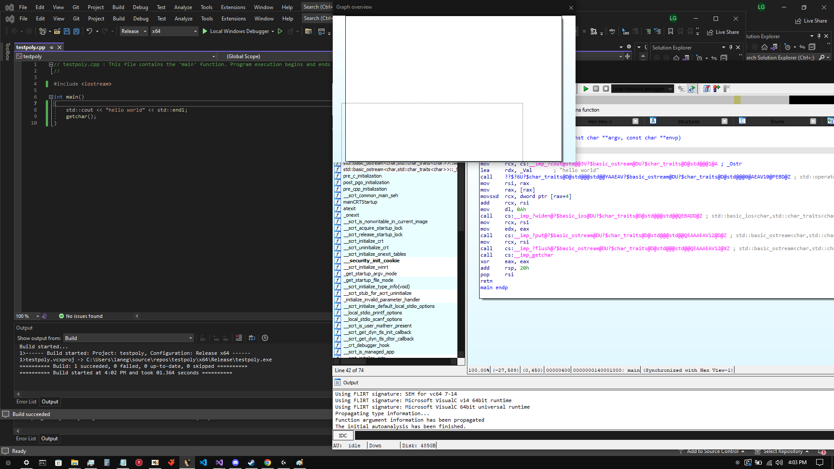Click the breakpoint list icon in IDA
Screen dimensions: 834x469
(x=706, y=89)
